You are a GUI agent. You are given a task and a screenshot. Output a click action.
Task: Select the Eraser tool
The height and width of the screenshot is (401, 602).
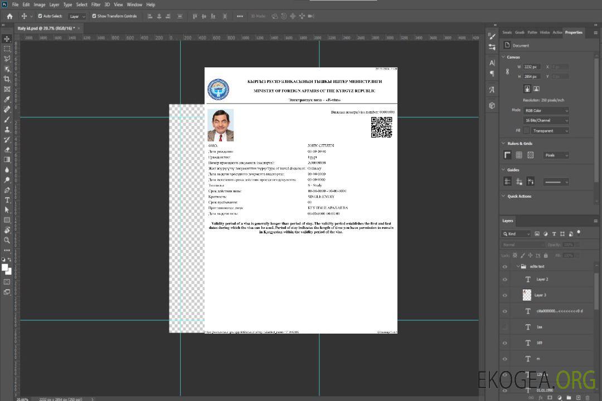click(x=7, y=150)
